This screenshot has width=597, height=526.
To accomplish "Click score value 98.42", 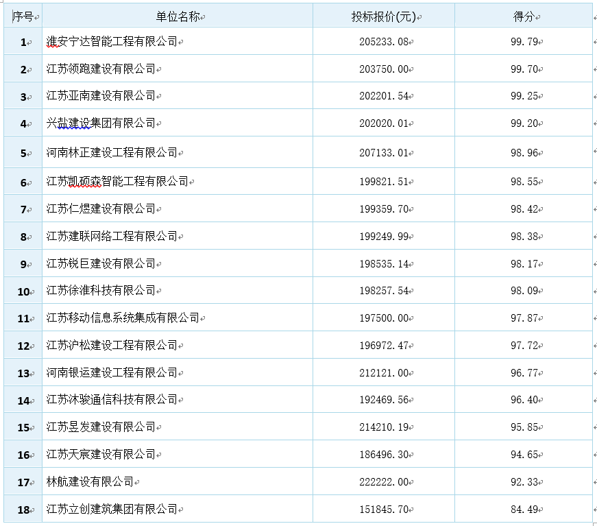I will click(524, 209).
